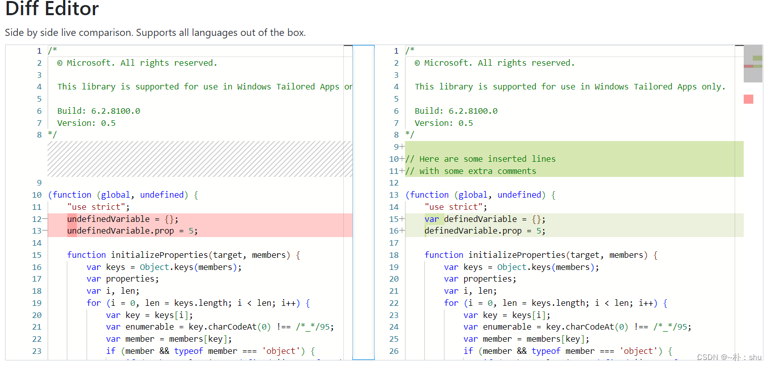Click "Version: 0.5" in the modified pane
Image resolution: width=769 pixels, height=366 pixels.
(444, 123)
